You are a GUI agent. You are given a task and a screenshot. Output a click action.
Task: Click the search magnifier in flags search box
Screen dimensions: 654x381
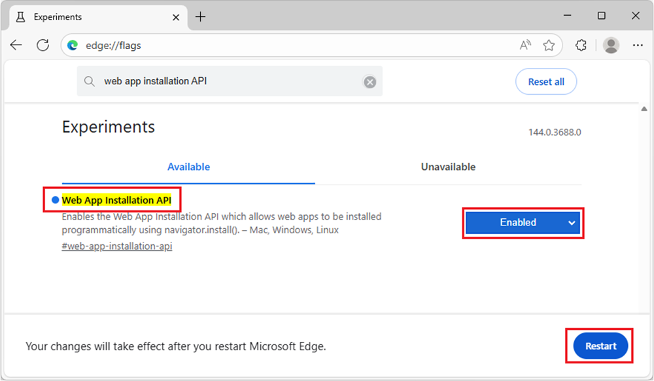pos(90,81)
